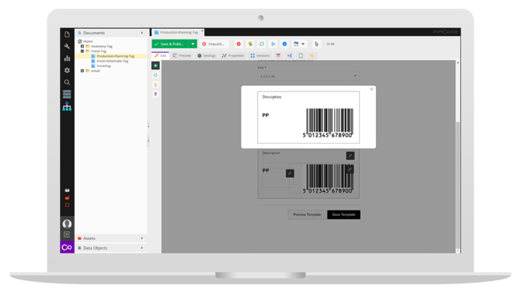The height and width of the screenshot is (293, 521).
Task: Expand the Assets panel
Action: tap(111, 238)
